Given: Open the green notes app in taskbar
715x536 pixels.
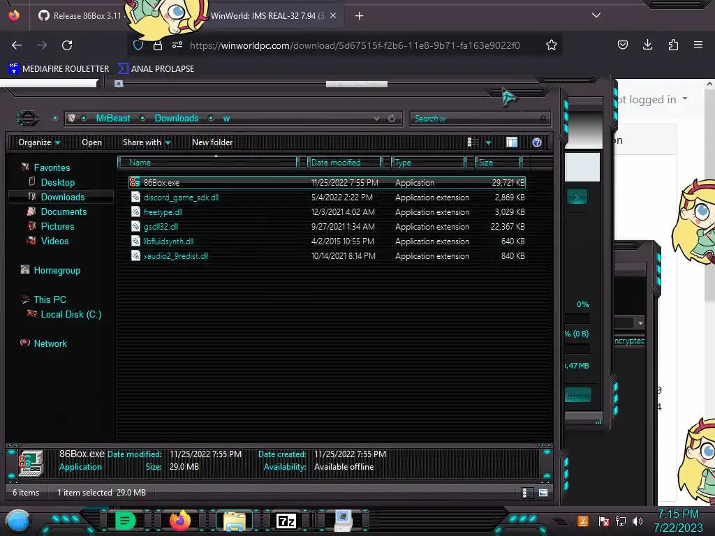Looking at the screenshot, I should click(125, 521).
